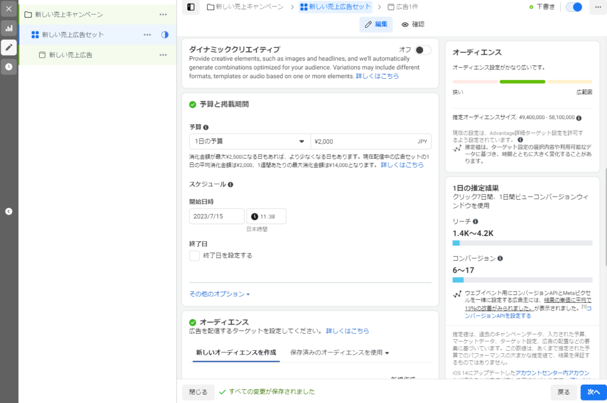Open three-dot menu for 新しい売上広告

tap(163, 55)
